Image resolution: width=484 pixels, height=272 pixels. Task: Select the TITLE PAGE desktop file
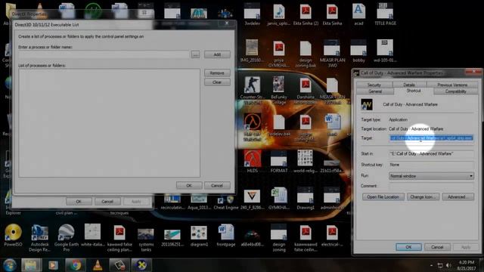385,14
